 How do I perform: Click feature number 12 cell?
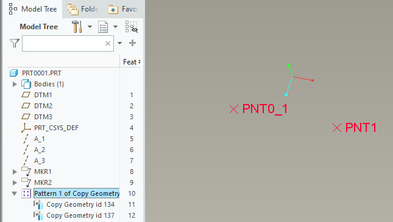(x=132, y=215)
